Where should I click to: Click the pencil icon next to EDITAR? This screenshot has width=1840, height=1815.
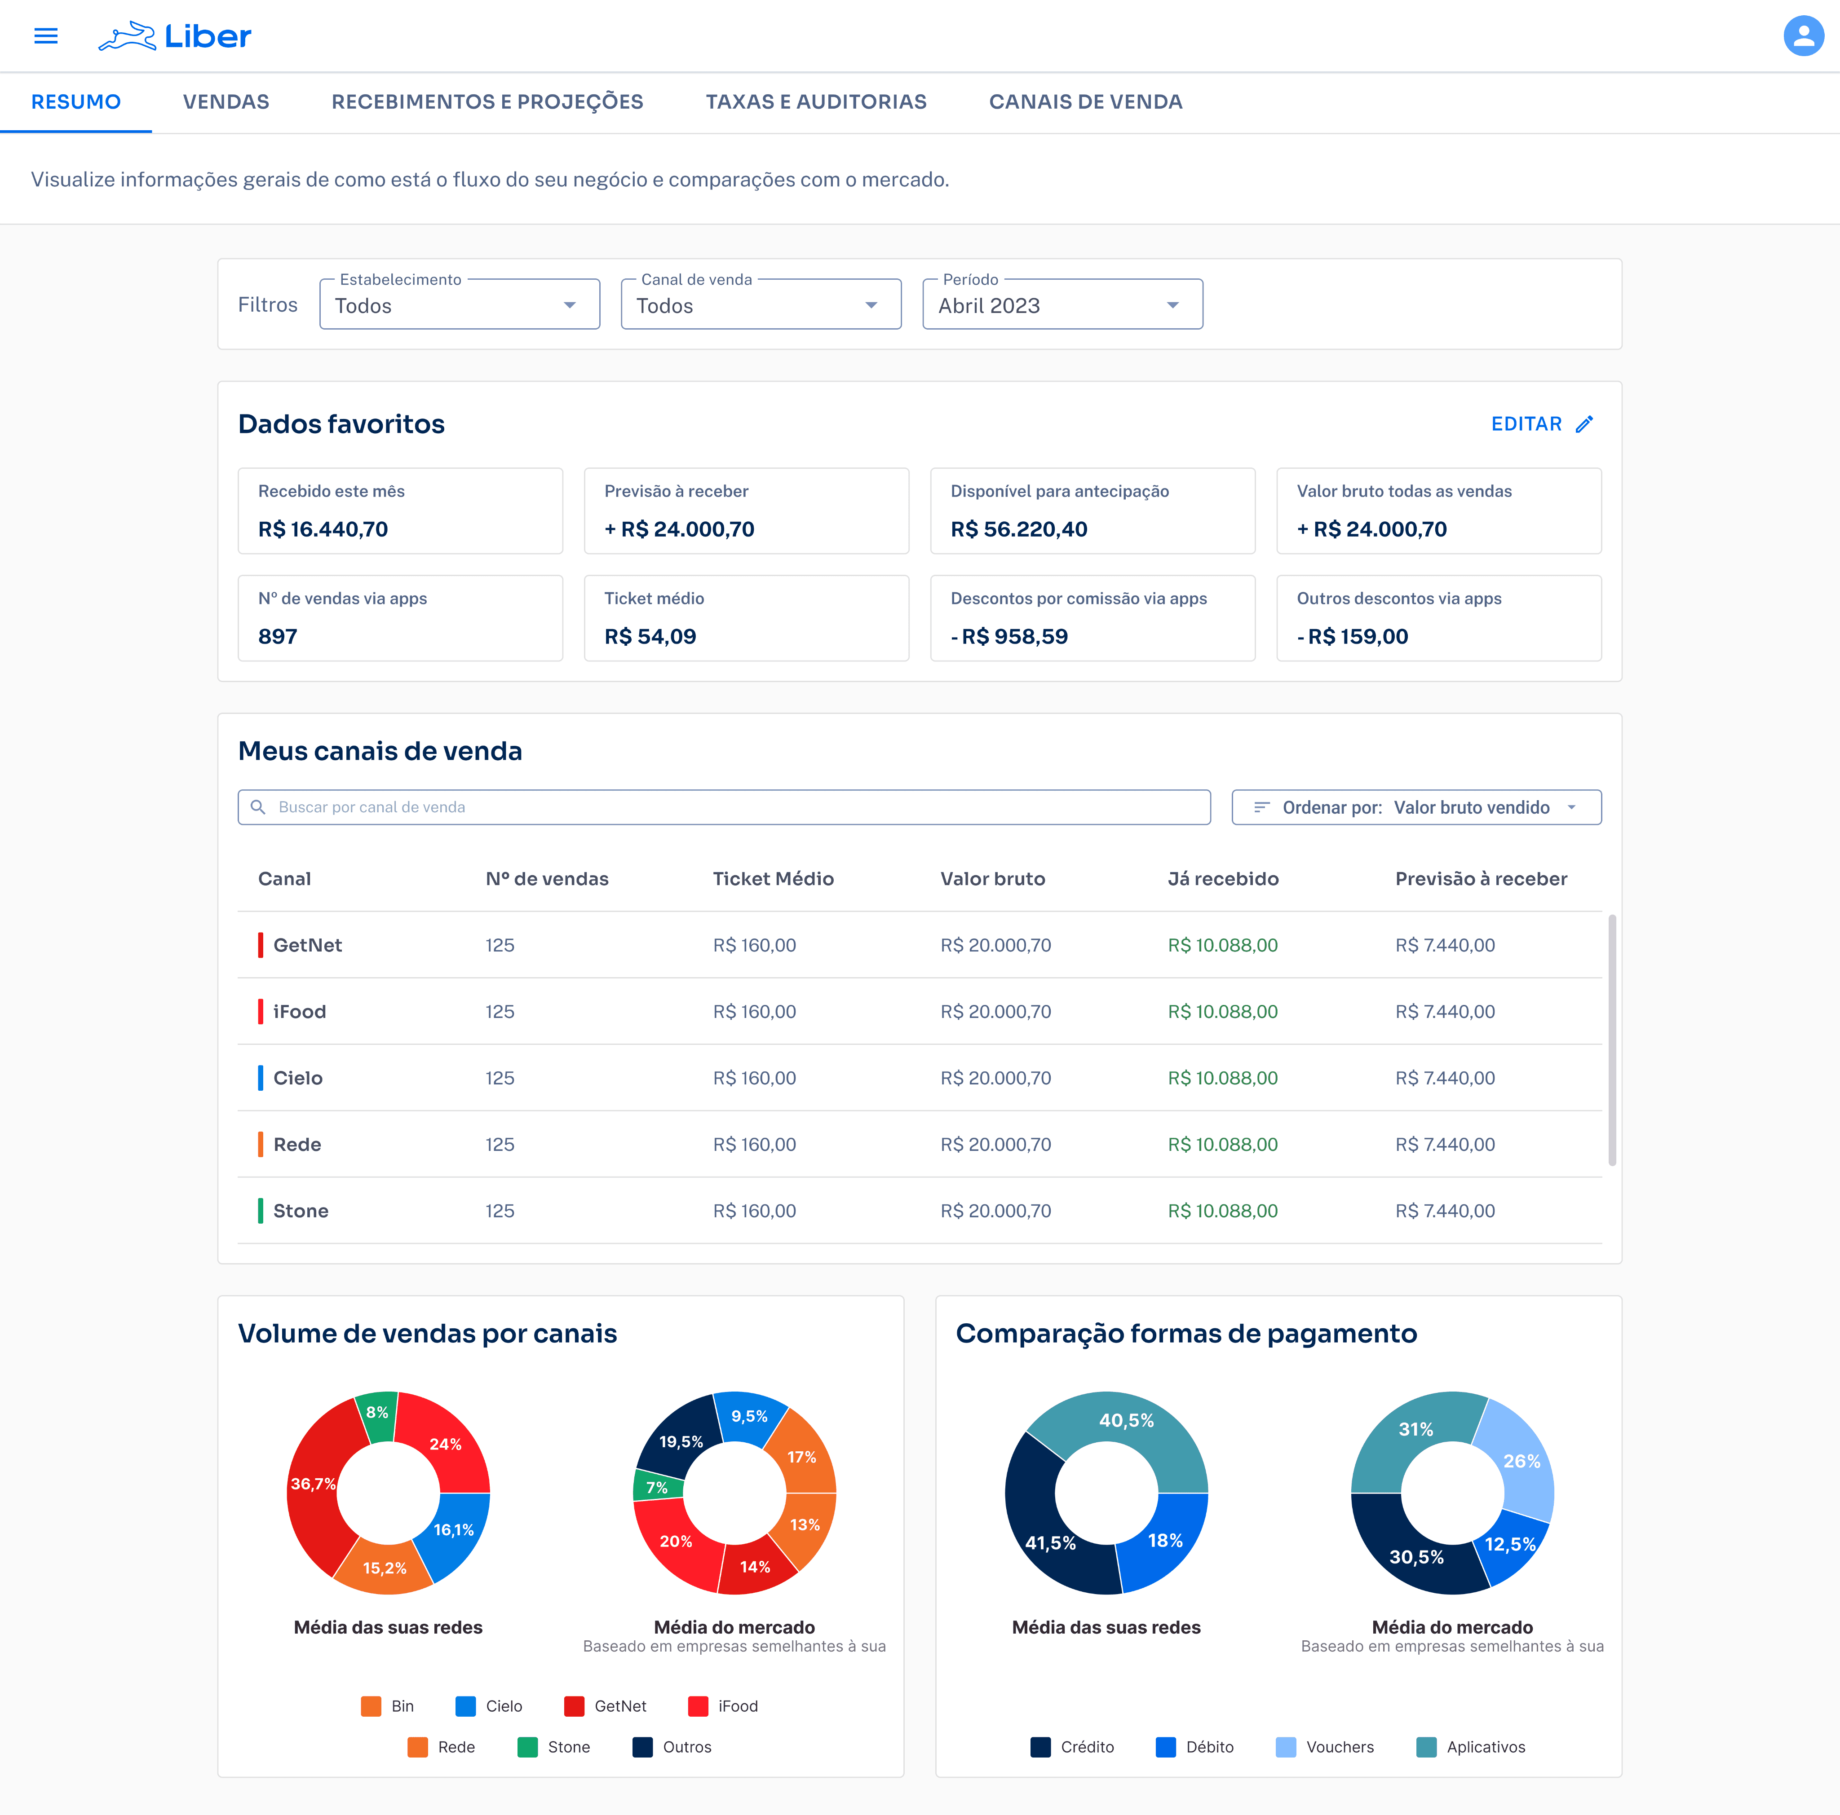point(1584,424)
